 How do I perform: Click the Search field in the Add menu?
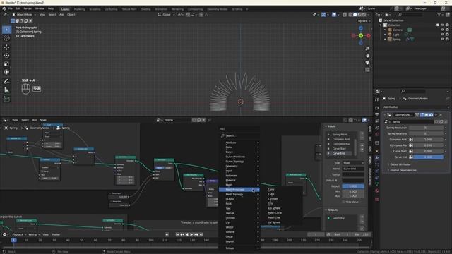[x=239, y=135]
